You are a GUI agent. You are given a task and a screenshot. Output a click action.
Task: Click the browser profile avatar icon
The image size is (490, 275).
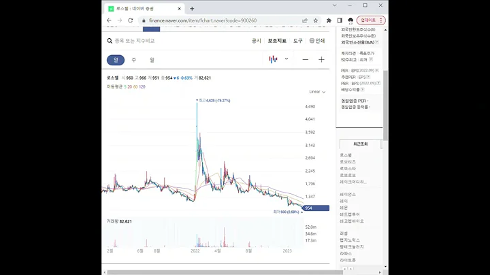[x=350, y=20]
